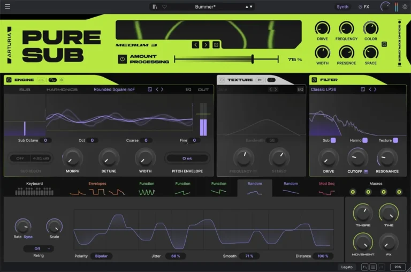Open the Engine section settings gear

click(x=62, y=80)
